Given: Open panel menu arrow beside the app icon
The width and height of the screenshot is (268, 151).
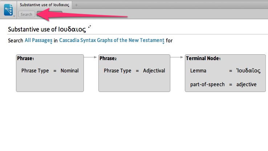Looking at the screenshot, I should coord(14,16).
